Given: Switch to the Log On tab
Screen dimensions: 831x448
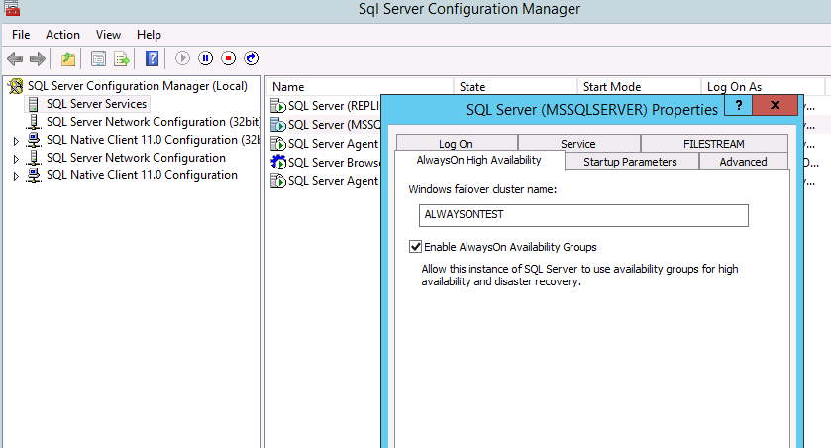Looking at the screenshot, I should click(x=457, y=143).
